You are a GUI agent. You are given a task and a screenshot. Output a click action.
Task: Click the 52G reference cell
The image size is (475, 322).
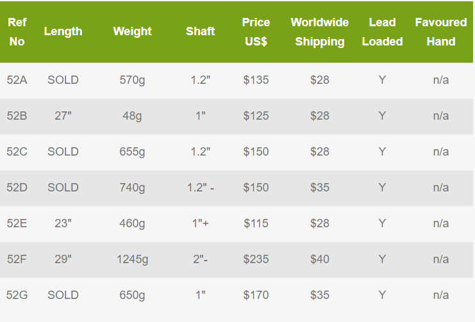pos(17,294)
